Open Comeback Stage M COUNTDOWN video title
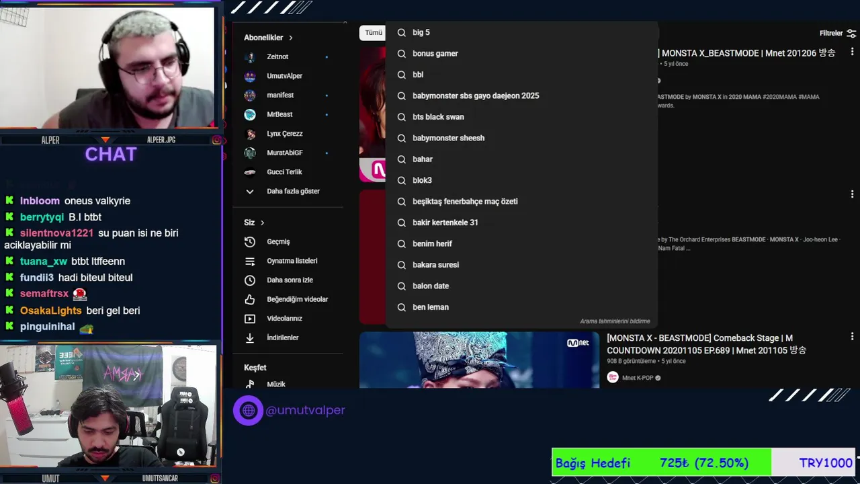The image size is (860, 484). tap(706, 344)
